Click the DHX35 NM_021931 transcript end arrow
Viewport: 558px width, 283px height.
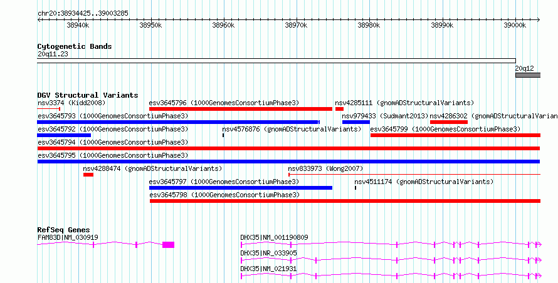(539, 276)
